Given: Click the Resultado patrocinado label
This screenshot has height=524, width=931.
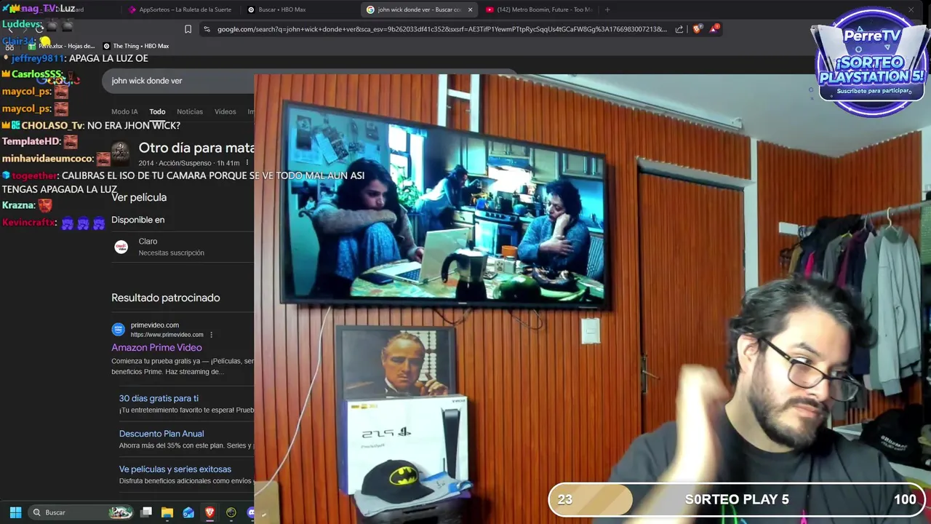Looking at the screenshot, I should click(x=165, y=298).
